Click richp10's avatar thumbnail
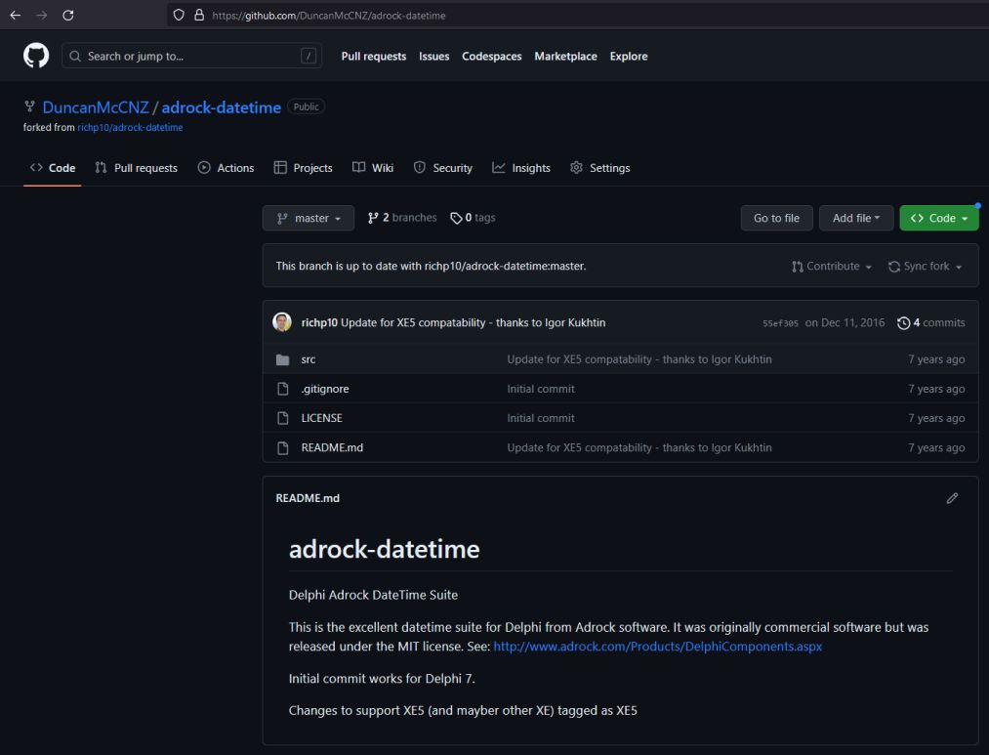The width and height of the screenshot is (989, 755). (282, 322)
